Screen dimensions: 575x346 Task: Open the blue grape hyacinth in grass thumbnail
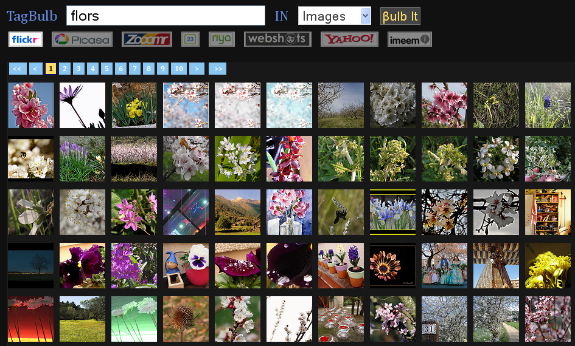click(548, 106)
